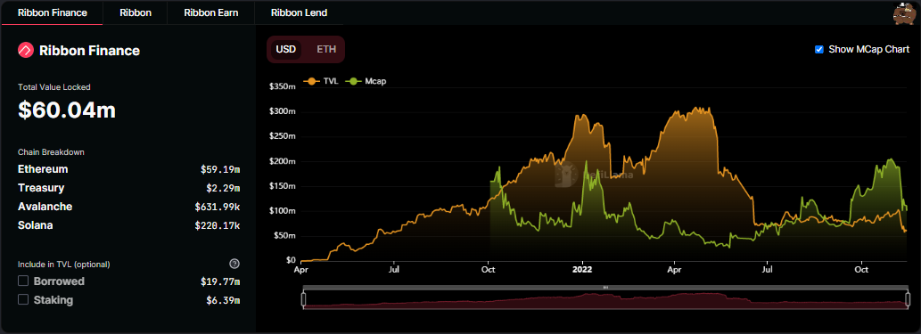This screenshot has width=921, height=334.
Task: Click the DefiLlama watermark logo on chart
Action: 565,175
